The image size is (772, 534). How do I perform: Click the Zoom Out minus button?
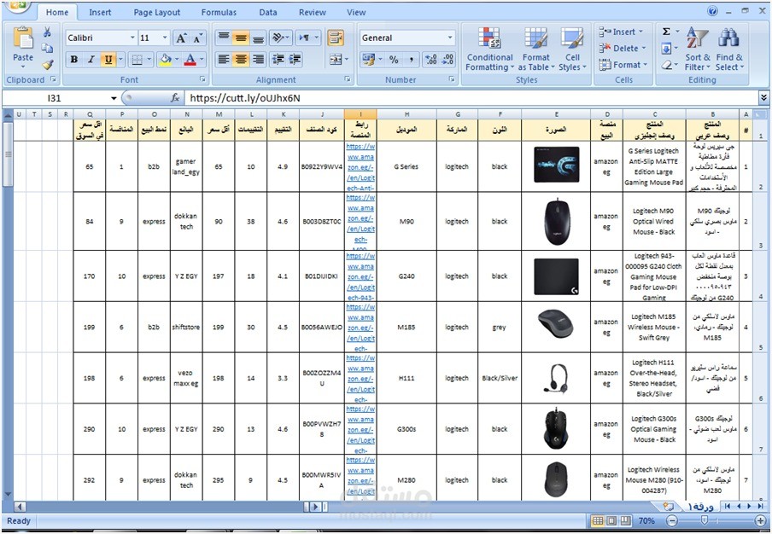point(672,520)
